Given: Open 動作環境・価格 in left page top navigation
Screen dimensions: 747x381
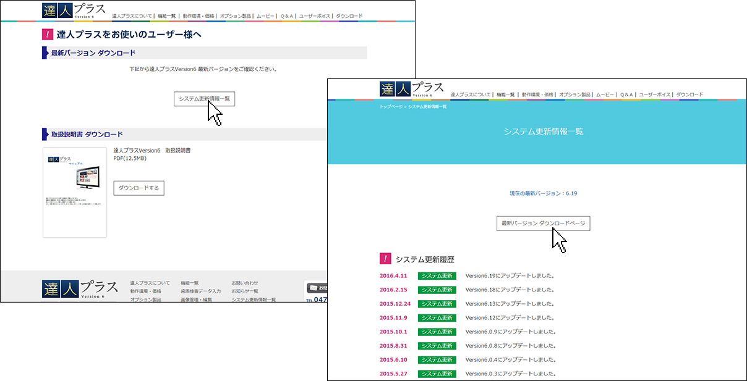Looking at the screenshot, I should coord(198,15).
